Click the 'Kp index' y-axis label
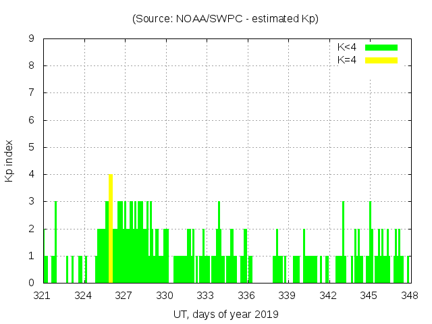 tap(9, 161)
